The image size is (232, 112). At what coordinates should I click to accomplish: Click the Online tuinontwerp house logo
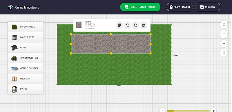point(11,7)
